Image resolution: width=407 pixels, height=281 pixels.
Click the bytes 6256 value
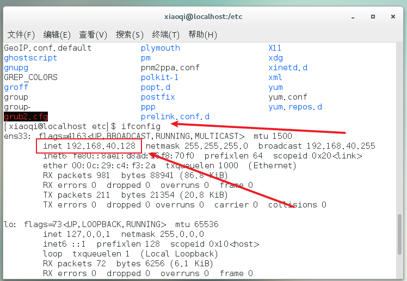(140, 264)
